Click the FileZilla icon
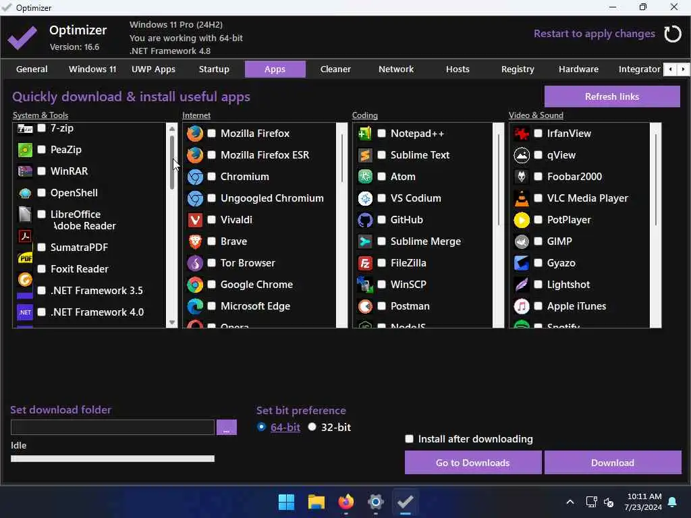This screenshot has width=691, height=518. (365, 263)
